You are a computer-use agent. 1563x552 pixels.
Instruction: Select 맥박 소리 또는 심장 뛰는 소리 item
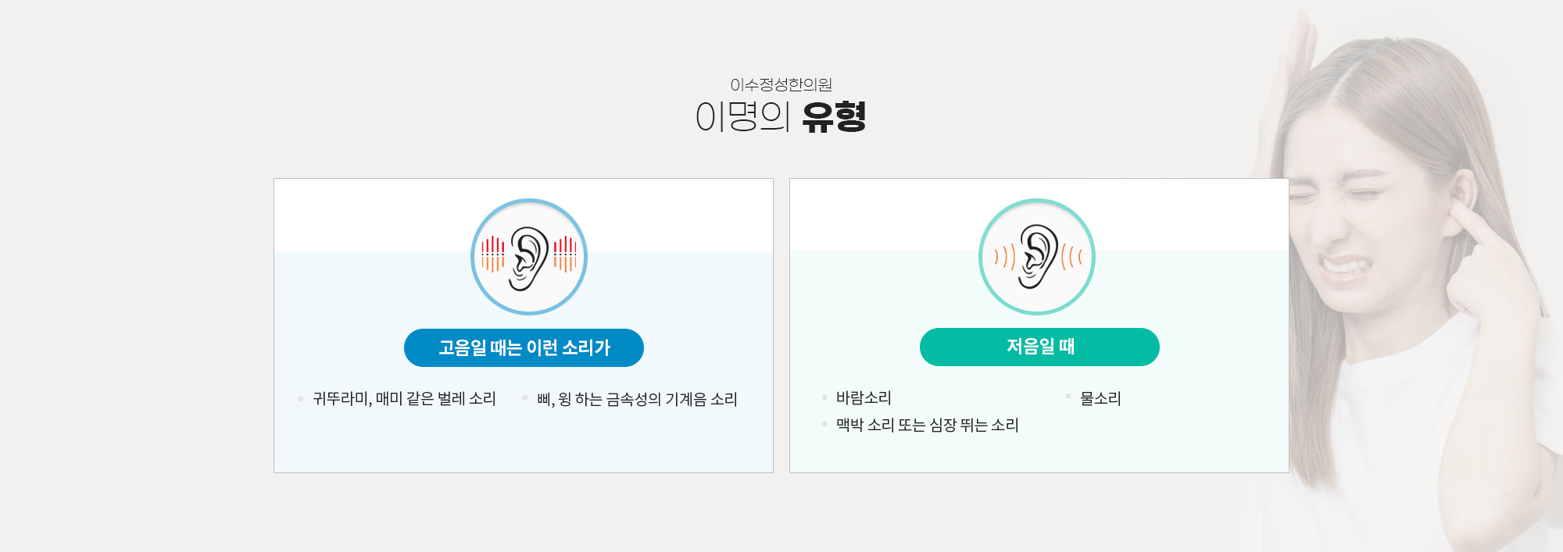click(927, 425)
